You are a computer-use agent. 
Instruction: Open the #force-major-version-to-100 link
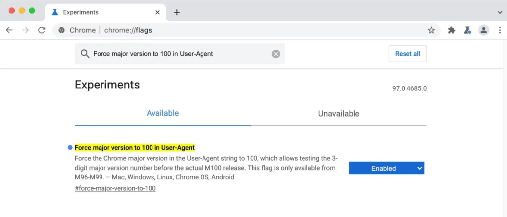pyautogui.click(x=115, y=188)
